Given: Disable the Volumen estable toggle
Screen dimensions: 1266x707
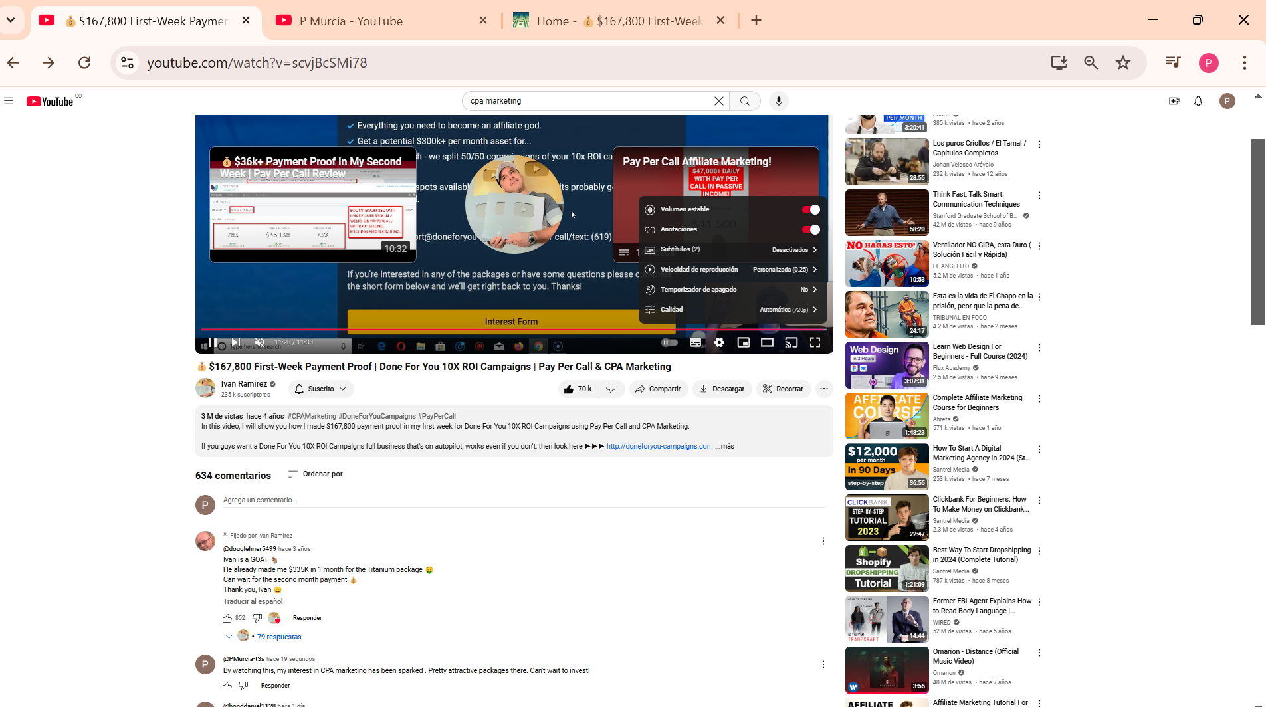Looking at the screenshot, I should pos(811,209).
